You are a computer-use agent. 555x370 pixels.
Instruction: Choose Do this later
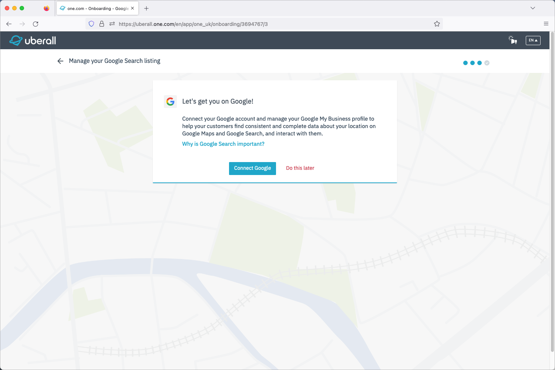tap(300, 168)
